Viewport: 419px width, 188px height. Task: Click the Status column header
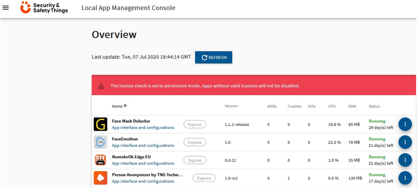(374, 106)
